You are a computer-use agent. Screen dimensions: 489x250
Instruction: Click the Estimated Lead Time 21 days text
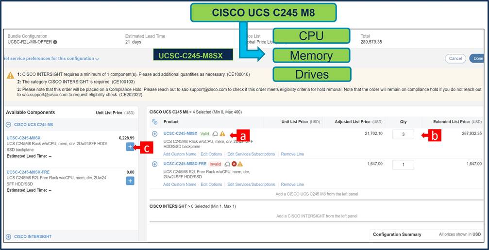click(x=134, y=42)
